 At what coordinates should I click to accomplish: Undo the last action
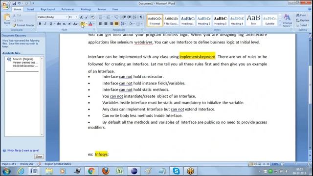click(19, 3)
